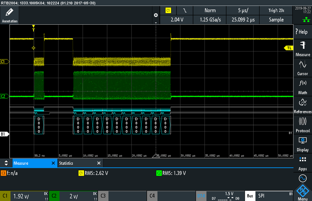Viewport: 312px width, 201px height.
Task: Select the TL trigger level marker
Action: click(x=289, y=48)
